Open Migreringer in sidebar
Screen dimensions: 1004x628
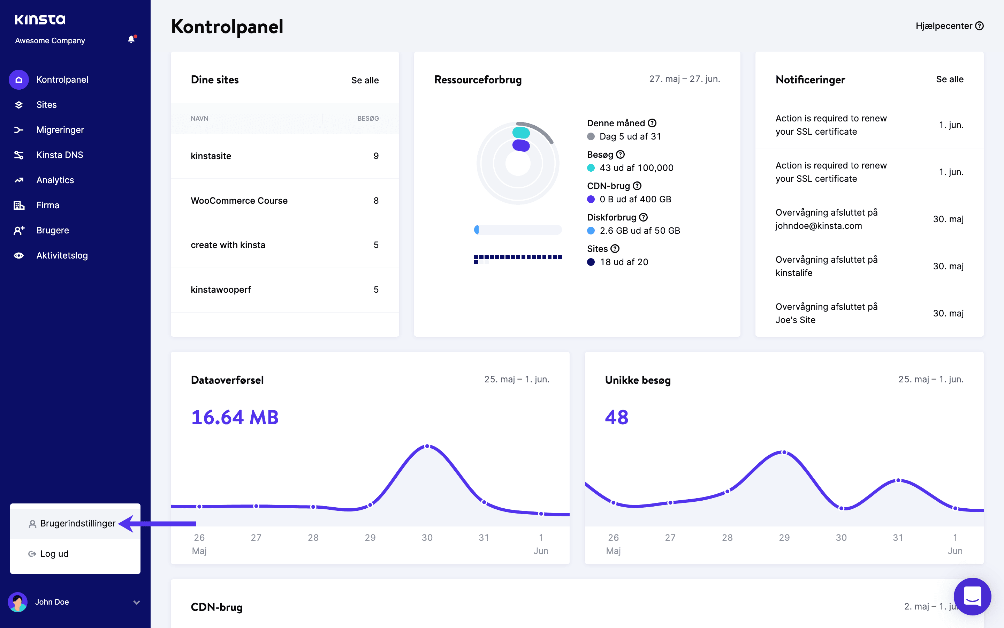point(60,129)
